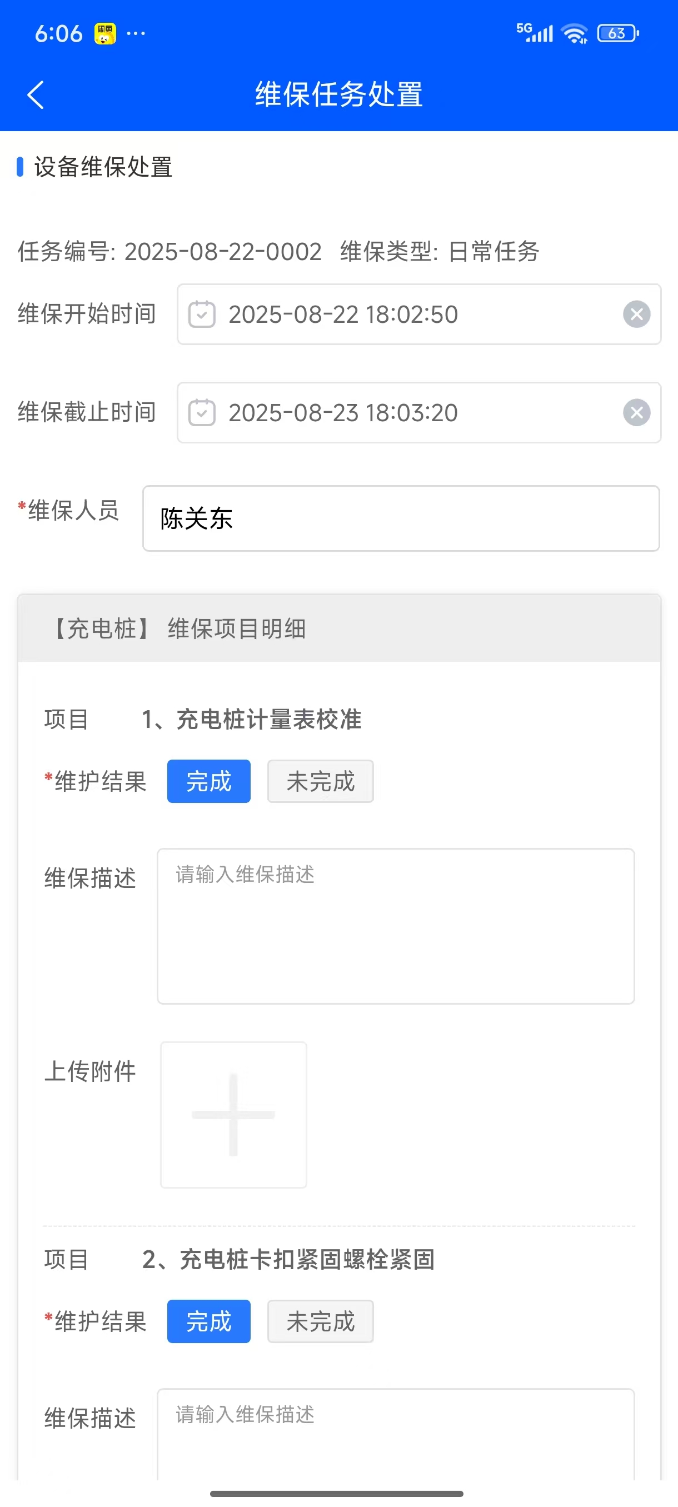Focus the item 2 维保描述 text area
Screen dimensions: 678x1507
click(x=396, y=1433)
